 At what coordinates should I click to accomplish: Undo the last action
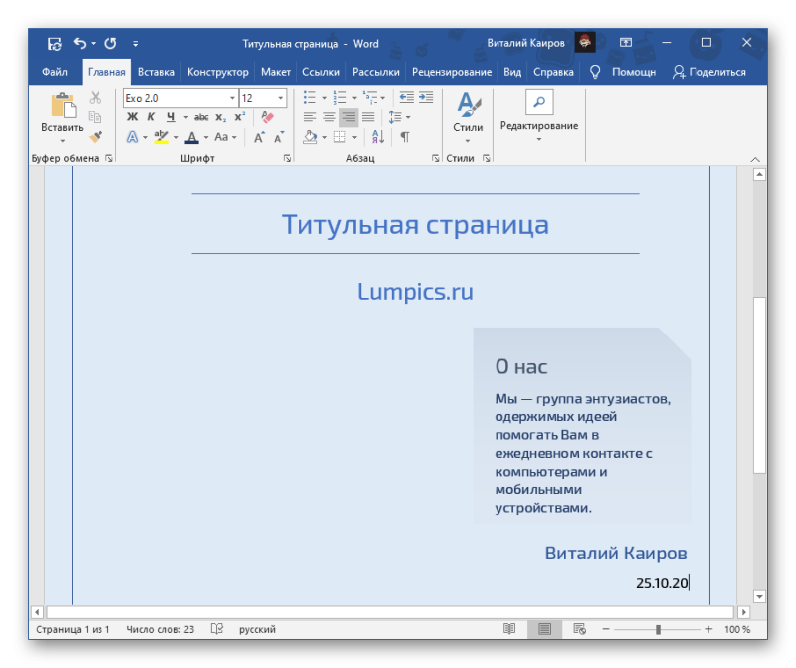pyautogui.click(x=80, y=43)
